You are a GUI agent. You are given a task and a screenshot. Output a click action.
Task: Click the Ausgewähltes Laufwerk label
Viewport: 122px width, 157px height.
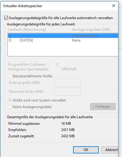27,64
